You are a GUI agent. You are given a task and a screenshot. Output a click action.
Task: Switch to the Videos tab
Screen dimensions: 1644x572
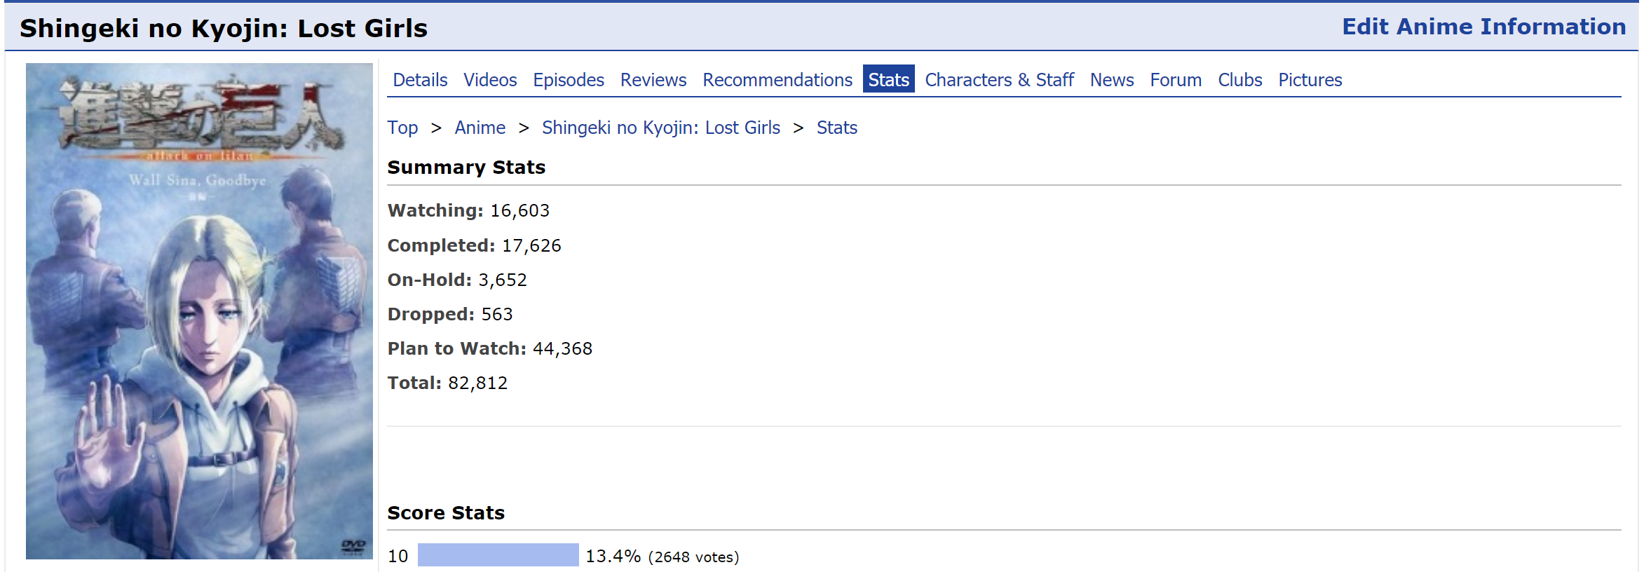489,80
